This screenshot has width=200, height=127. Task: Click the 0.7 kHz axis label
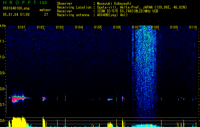(x=3, y=105)
